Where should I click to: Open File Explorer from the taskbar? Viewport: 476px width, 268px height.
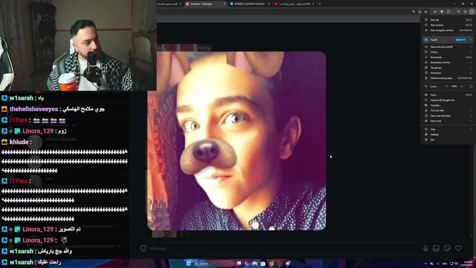[x=255, y=264]
